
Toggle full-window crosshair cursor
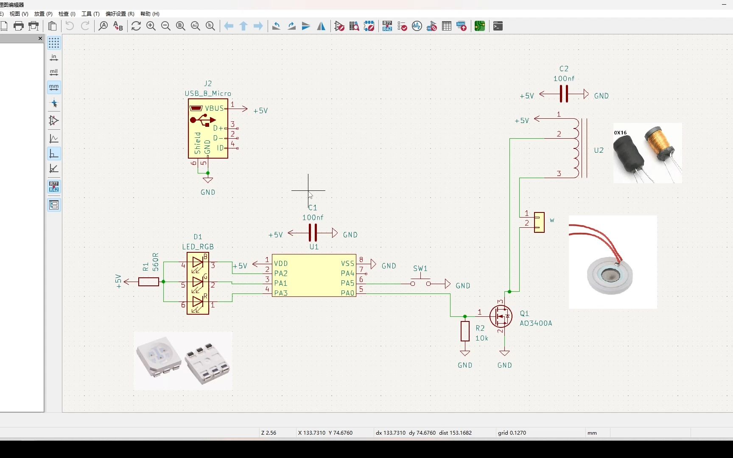pyautogui.click(x=54, y=103)
